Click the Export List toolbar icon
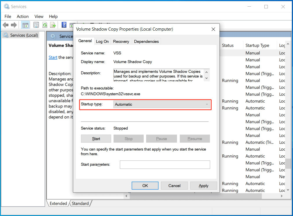This screenshot has height=216, width=293. (53, 25)
